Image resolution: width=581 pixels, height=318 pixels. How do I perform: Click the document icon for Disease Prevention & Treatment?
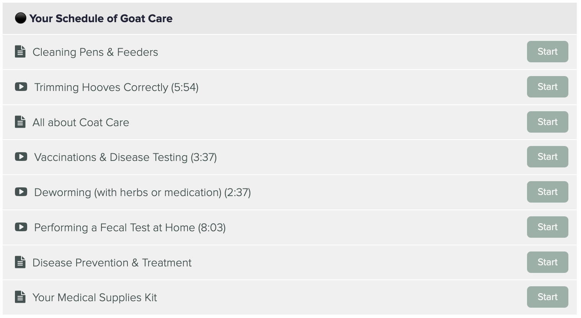(20, 262)
